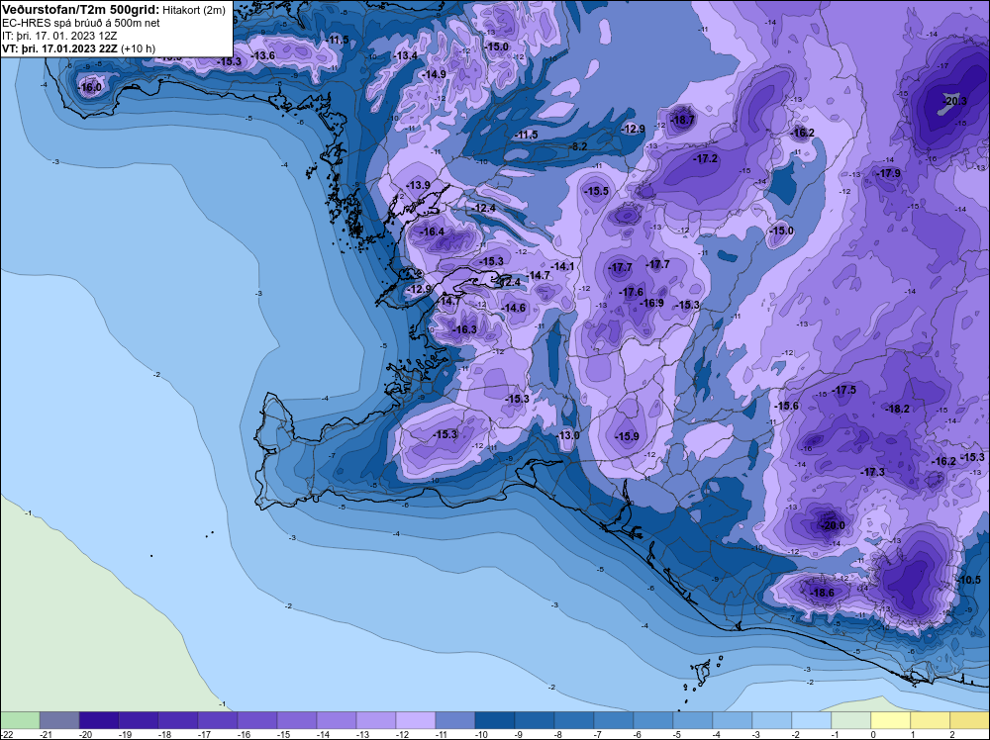This screenshot has height=740, width=990.
Task: Select the legend swatch starting at -5
Action: click(693, 720)
